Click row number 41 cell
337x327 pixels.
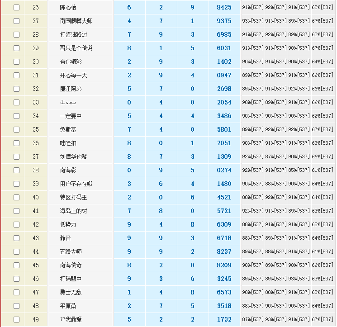[x=36, y=211]
